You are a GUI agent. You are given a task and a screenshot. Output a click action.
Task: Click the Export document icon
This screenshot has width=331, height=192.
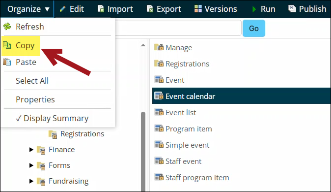(150, 9)
